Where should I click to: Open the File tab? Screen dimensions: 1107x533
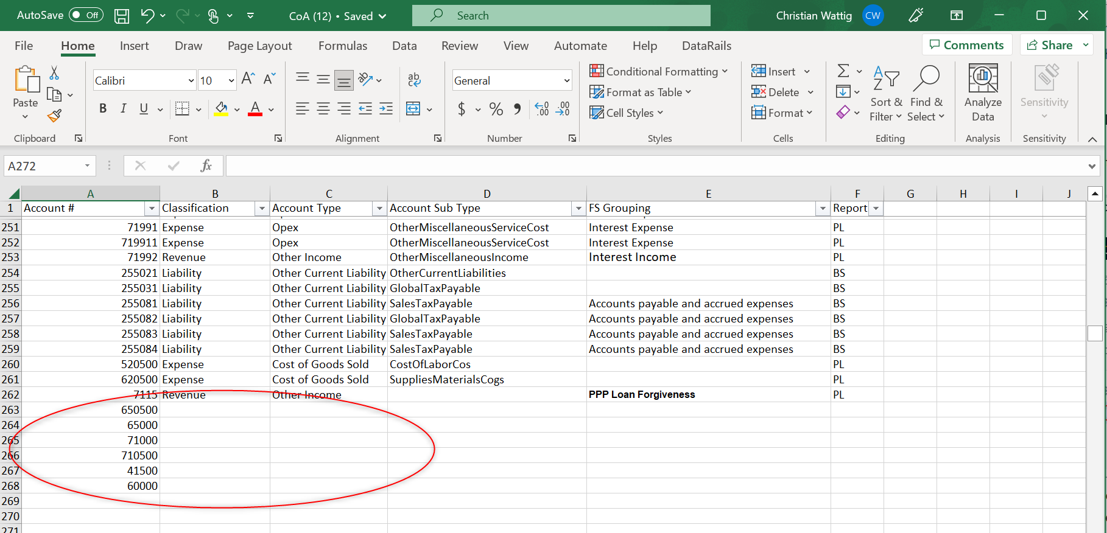coord(24,46)
